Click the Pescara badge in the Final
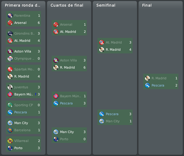Viewport: 184px width, 156px height. tap(147, 85)
